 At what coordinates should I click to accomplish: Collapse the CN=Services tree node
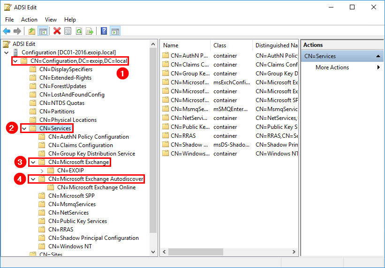(24, 128)
